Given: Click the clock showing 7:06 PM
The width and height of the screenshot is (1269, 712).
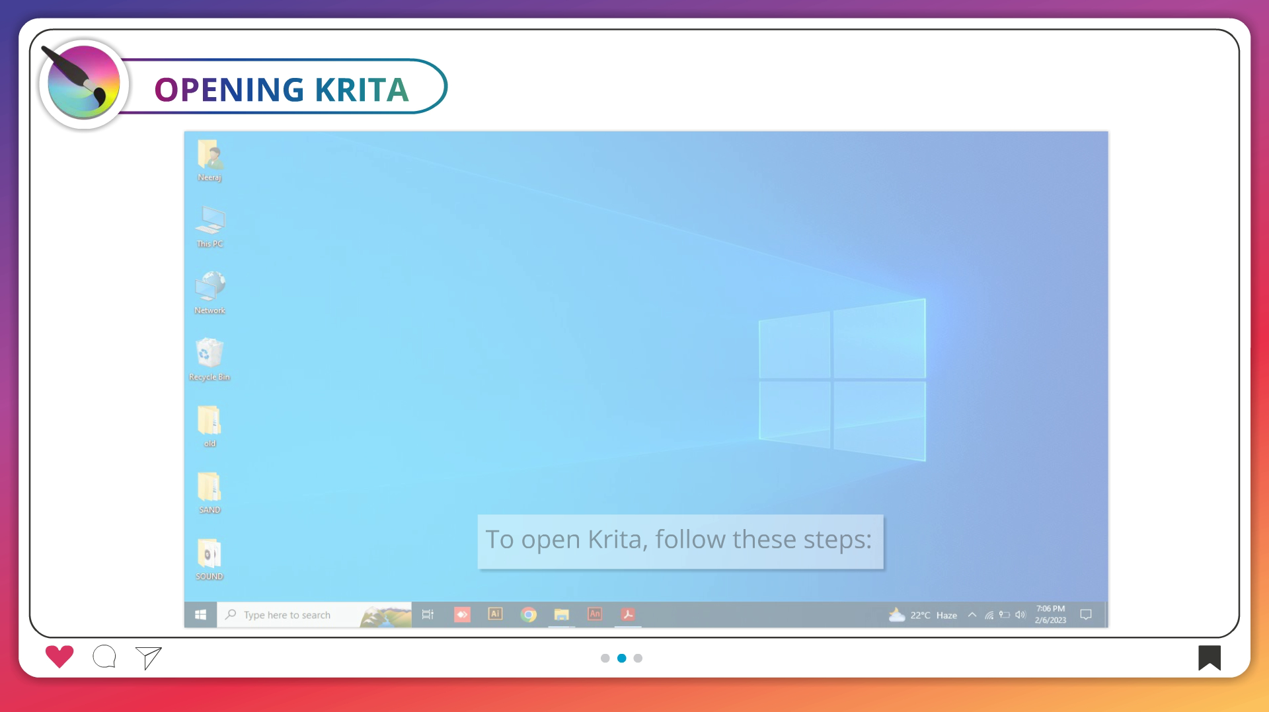Looking at the screenshot, I should click(x=1050, y=614).
